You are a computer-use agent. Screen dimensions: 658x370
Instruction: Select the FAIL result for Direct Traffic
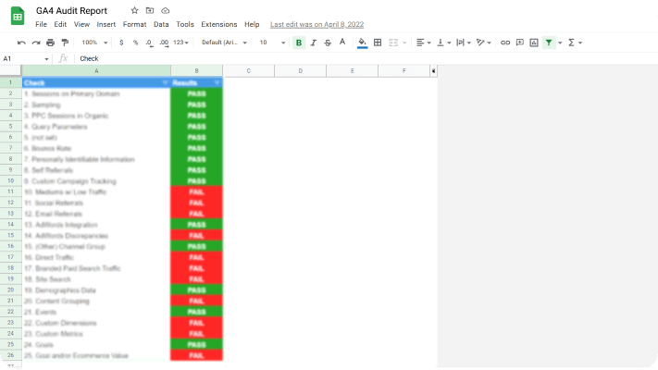click(196, 257)
